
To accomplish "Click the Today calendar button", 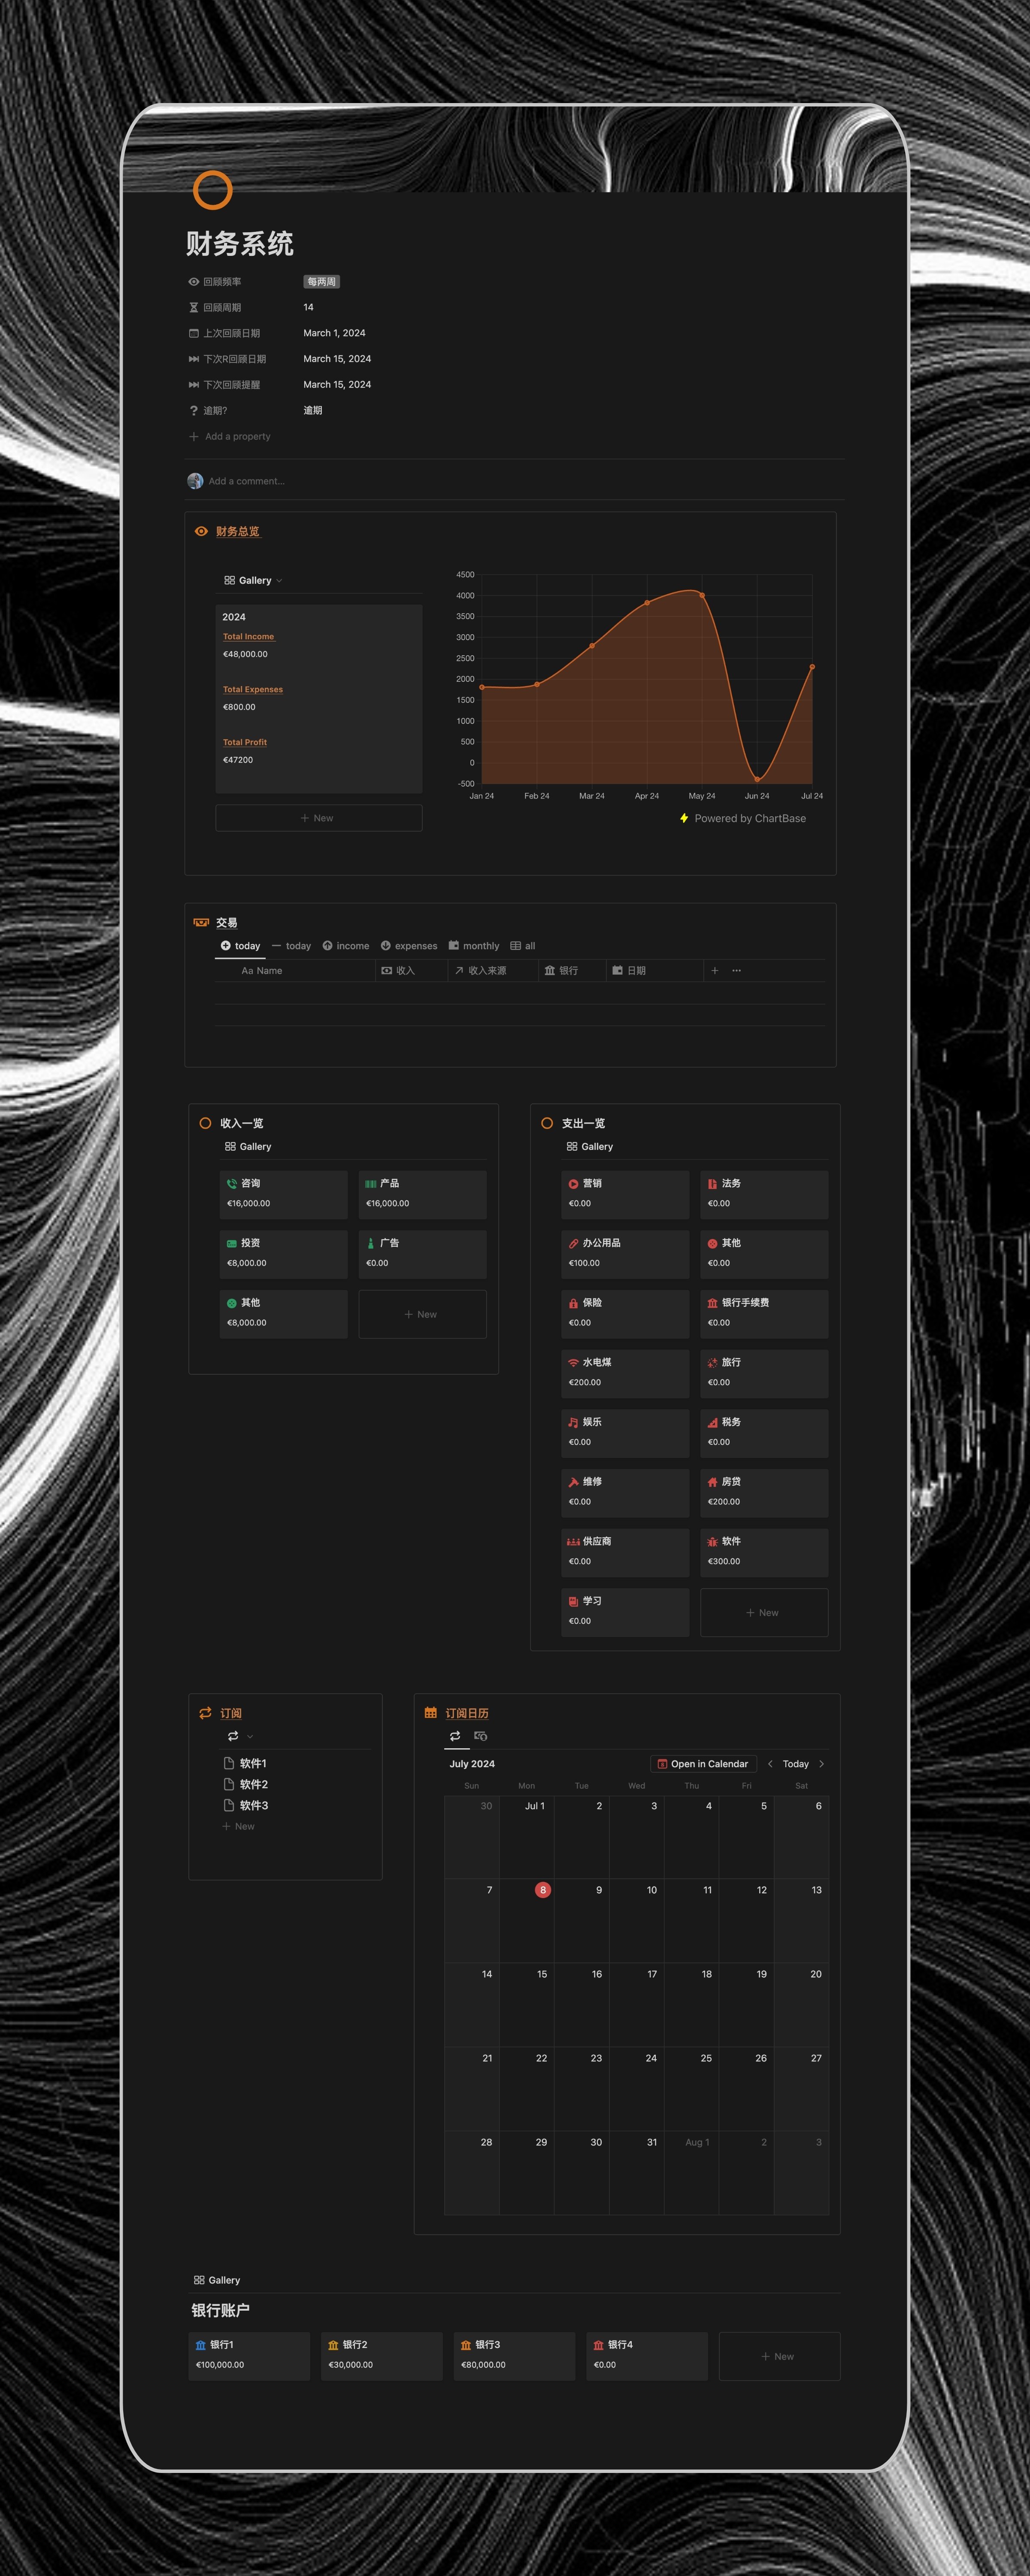I will (x=796, y=1764).
